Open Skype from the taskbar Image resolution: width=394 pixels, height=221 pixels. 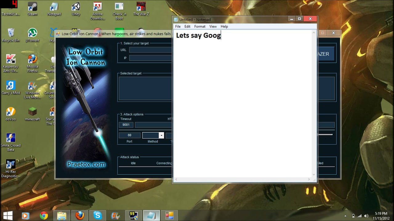click(98, 215)
